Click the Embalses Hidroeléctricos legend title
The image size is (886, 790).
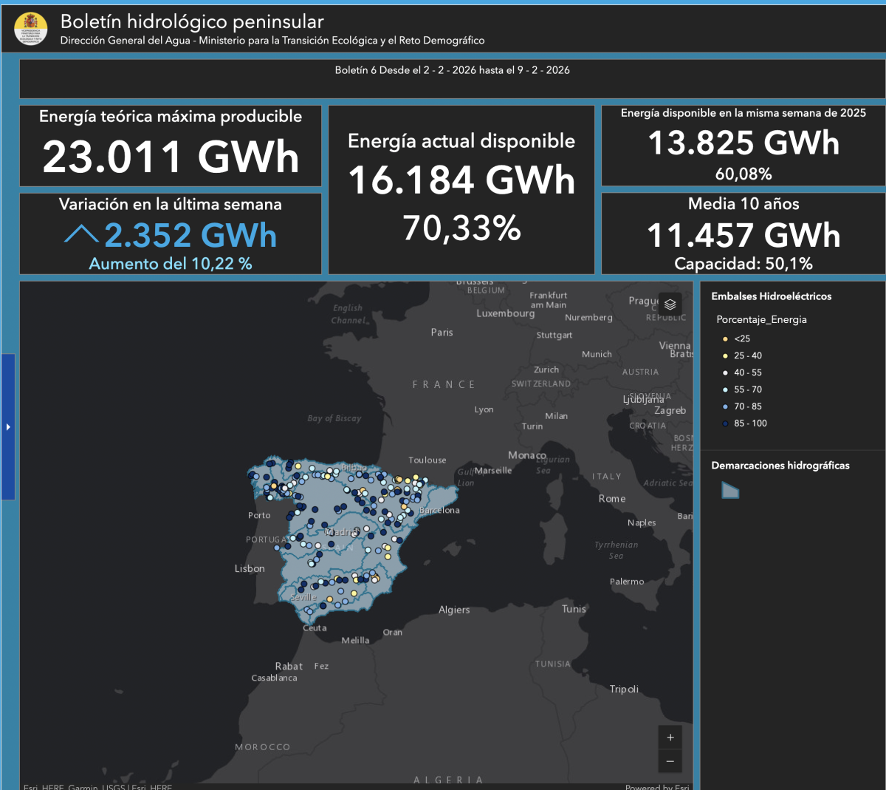[771, 296]
